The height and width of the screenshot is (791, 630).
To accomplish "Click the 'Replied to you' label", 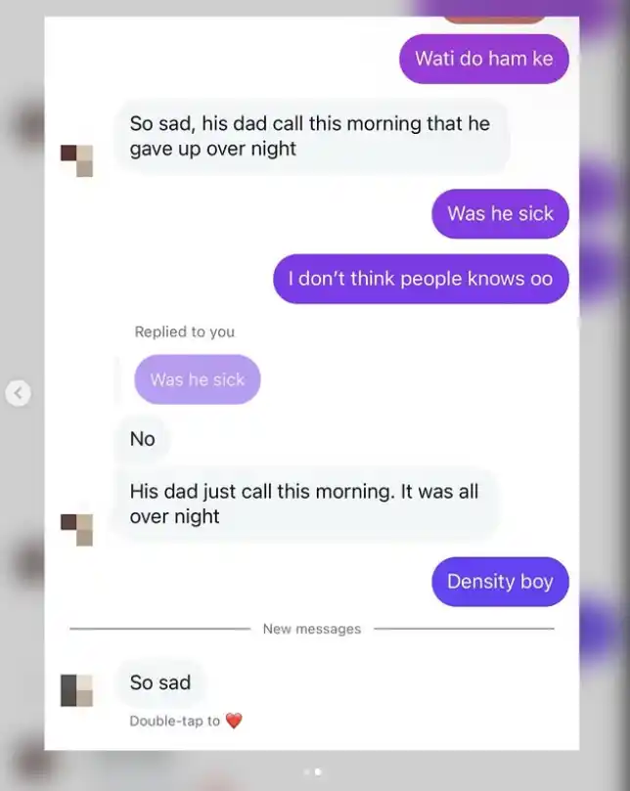I will 185,331.
